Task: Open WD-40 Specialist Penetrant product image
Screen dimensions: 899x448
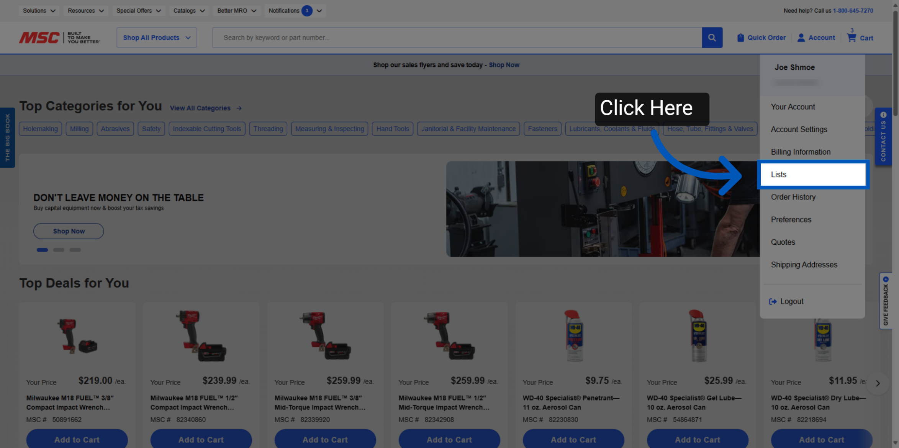Action: pyautogui.click(x=574, y=336)
